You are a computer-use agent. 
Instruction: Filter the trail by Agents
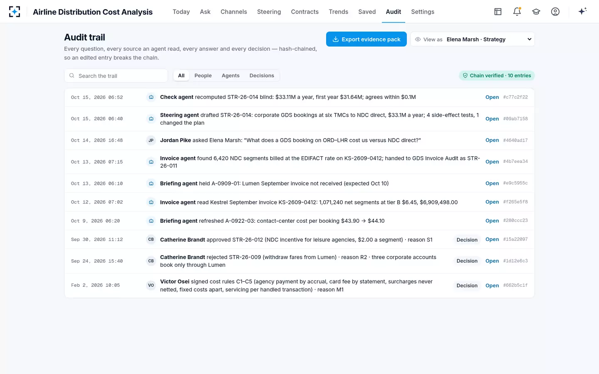(x=230, y=76)
